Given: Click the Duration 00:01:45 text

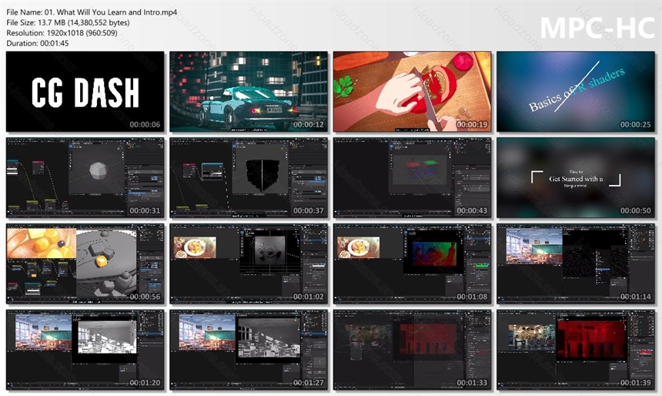Looking at the screenshot, I should click(x=38, y=43).
